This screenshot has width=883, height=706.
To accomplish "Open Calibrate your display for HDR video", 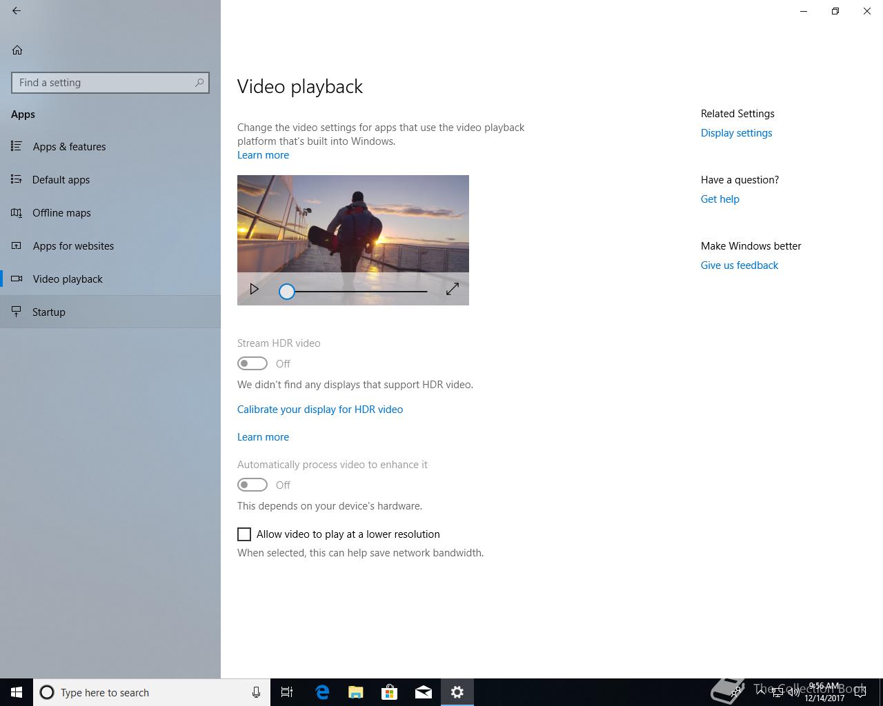I will [x=320, y=410].
